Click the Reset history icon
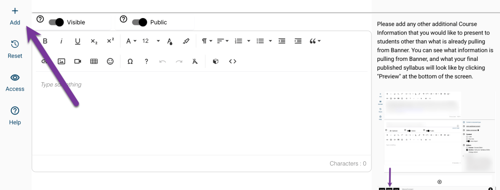Image resolution: width=500 pixels, height=190 pixels. [15, 44]
